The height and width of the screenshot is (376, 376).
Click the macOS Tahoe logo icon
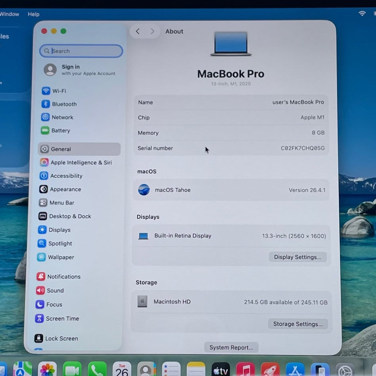point(144,190)
